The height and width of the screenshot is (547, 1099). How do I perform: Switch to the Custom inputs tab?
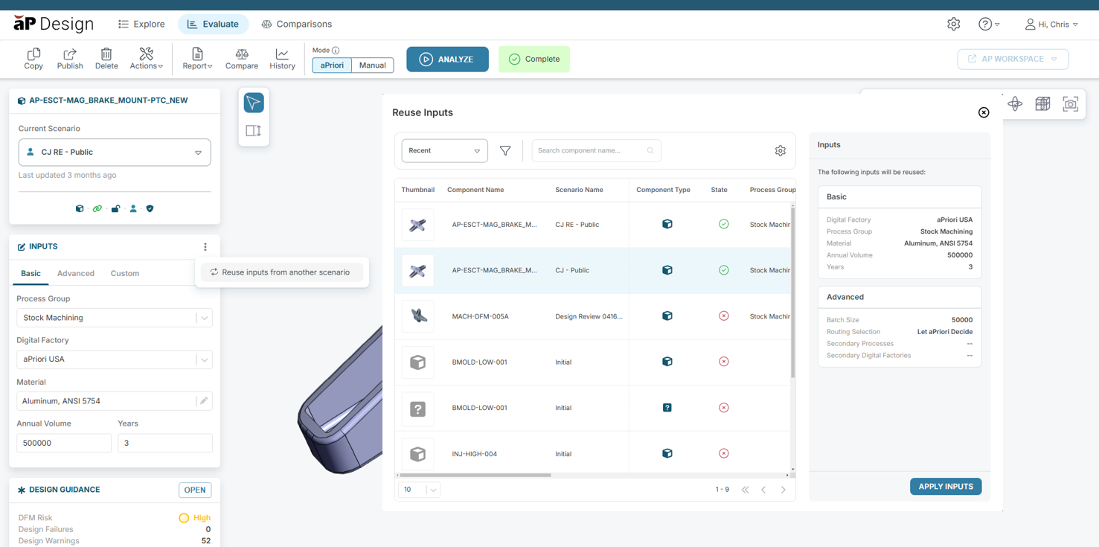125,273
